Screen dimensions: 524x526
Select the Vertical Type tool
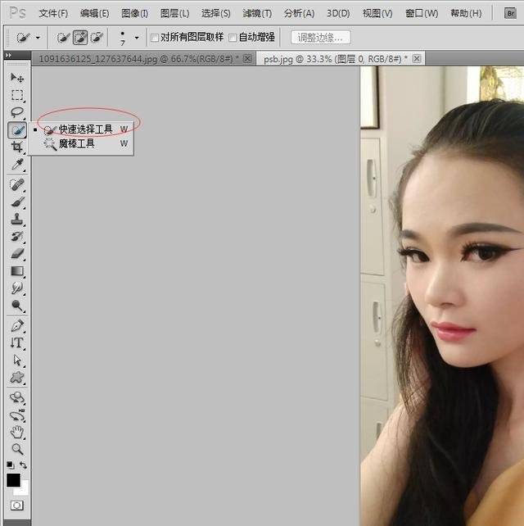point(16,342)
